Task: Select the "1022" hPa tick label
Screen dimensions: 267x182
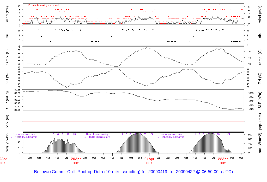Action: 251,101
